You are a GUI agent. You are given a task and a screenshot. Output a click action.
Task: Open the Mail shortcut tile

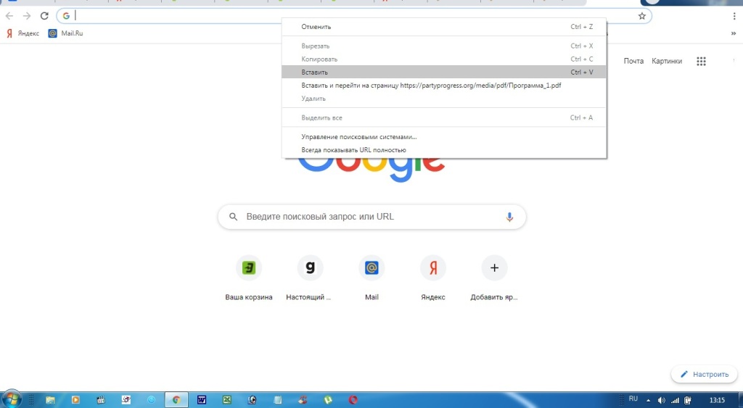(x=371, y=268)
